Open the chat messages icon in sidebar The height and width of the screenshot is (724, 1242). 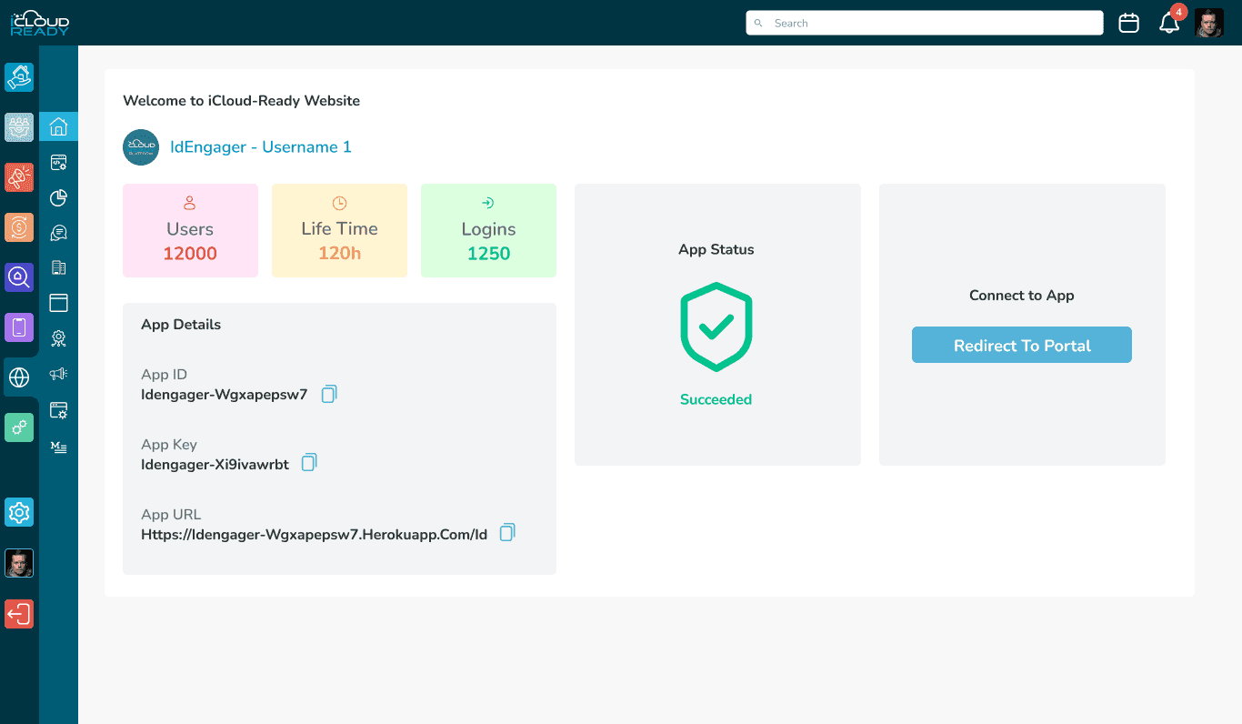click(x=58, y=232)
